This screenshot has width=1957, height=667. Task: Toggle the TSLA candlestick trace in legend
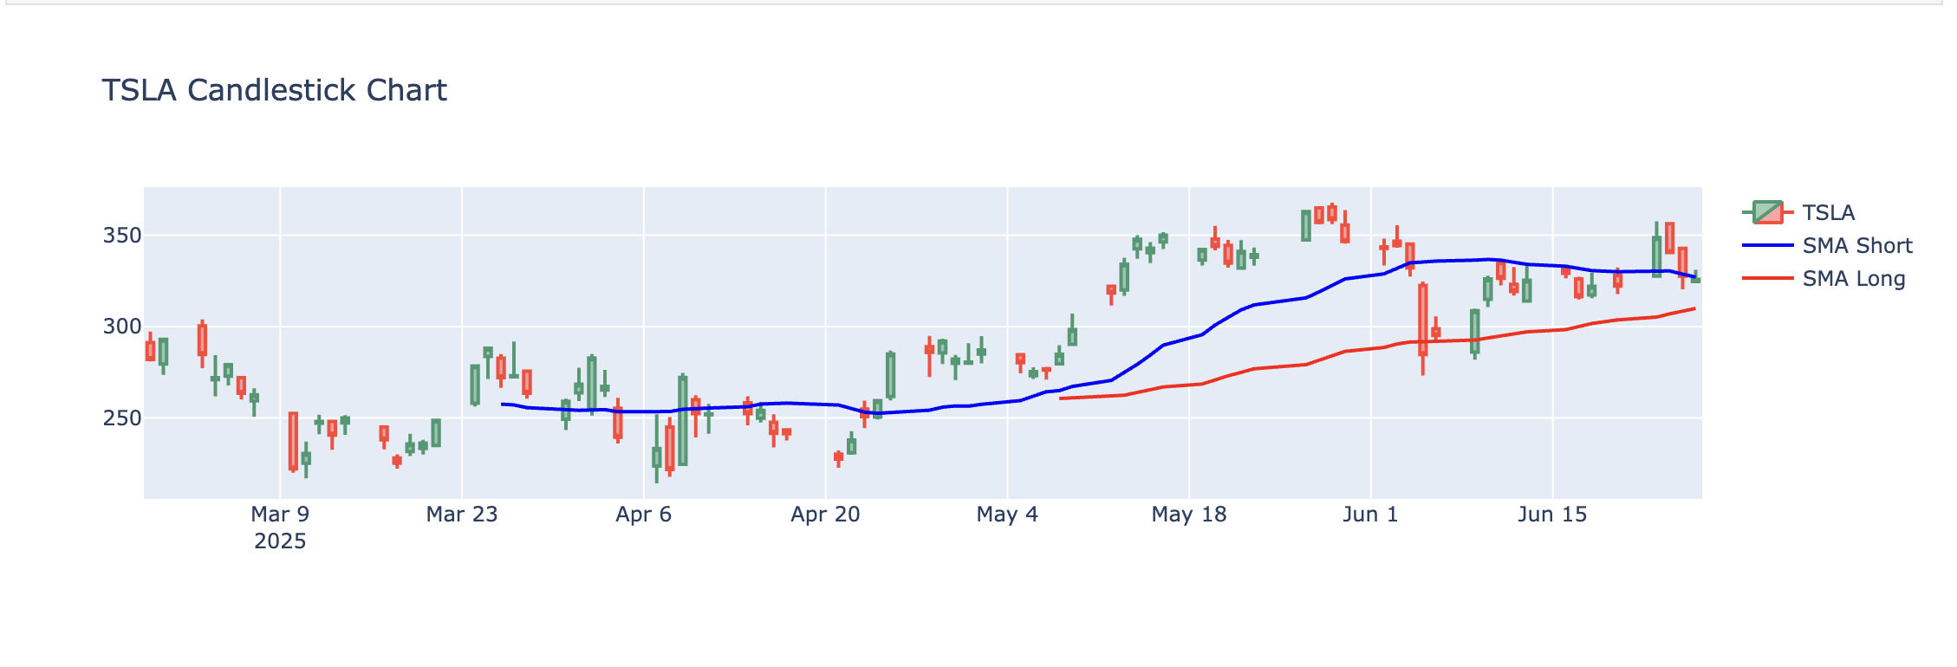1799,212
